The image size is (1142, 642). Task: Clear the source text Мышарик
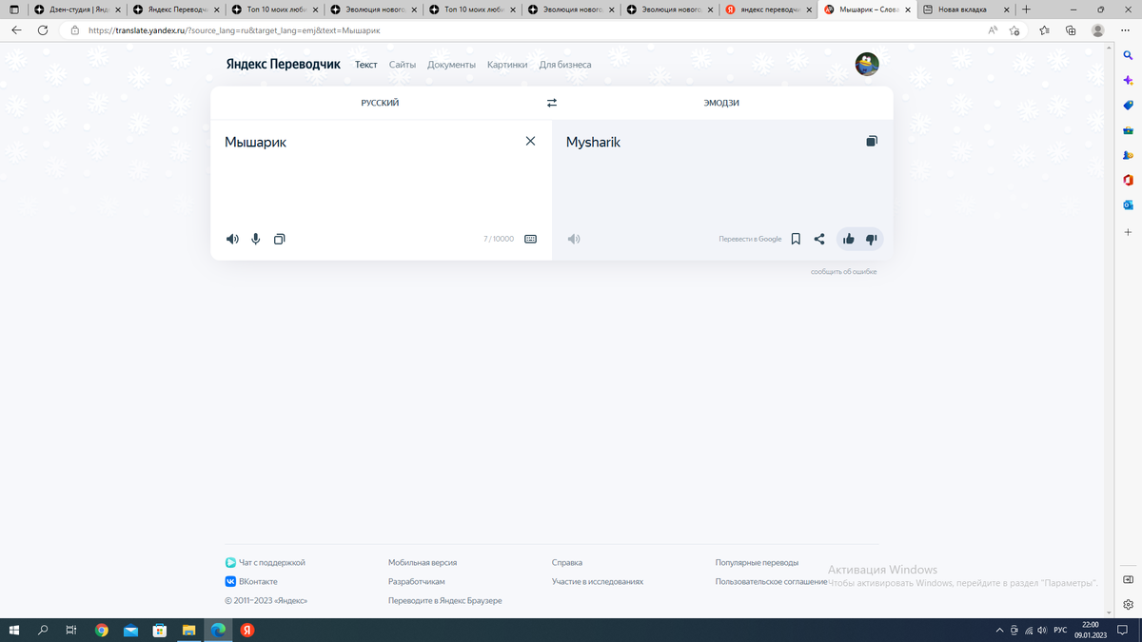click(531, 141)
